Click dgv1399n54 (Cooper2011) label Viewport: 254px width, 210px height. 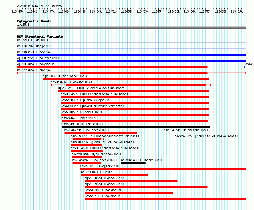coord(104,184)
